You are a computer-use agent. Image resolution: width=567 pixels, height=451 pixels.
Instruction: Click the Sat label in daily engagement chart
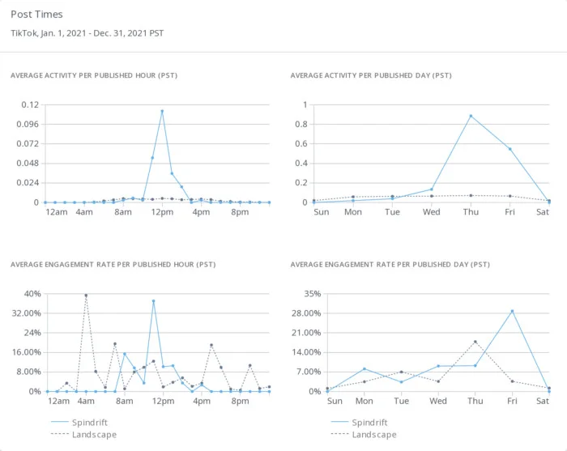543,401
